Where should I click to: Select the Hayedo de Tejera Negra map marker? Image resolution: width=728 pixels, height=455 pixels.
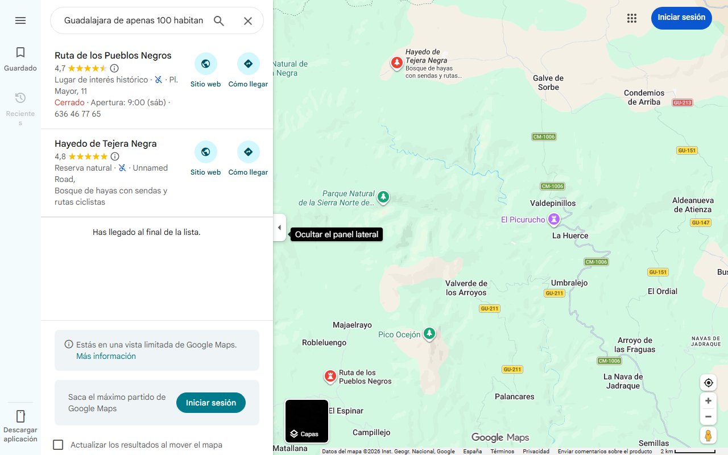(396, 63)
